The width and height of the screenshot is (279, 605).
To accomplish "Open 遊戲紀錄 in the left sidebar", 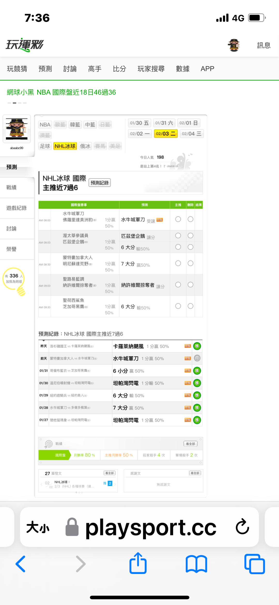I will pyautogui.click(x=17, y=208).
